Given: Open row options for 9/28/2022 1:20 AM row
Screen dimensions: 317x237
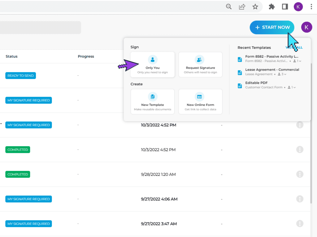Looking at the screenshot, I should (x=300, y=174).
